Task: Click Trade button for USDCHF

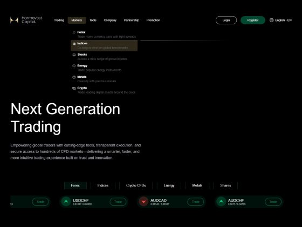Action: (x=118, y=202)
